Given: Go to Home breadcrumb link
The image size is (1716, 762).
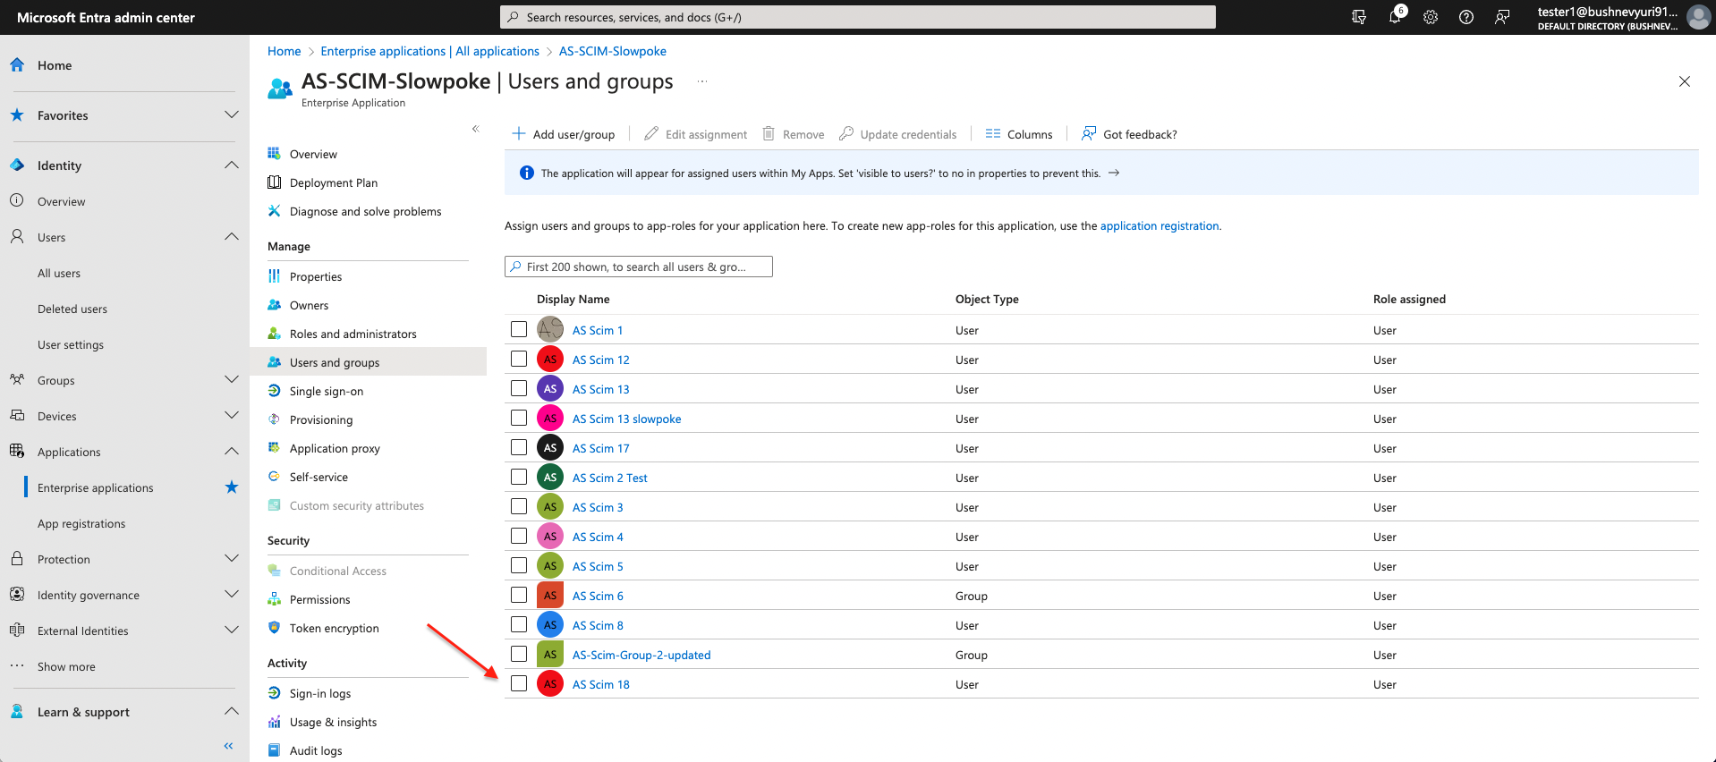Looking at the screenshot, I should [284, 51].
